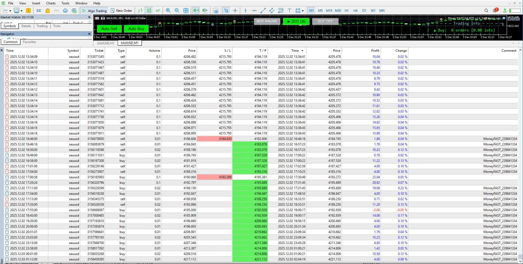Click the Zoom Out icon
523x264 pixels.
pyautogui.click(x=177, y=11)
